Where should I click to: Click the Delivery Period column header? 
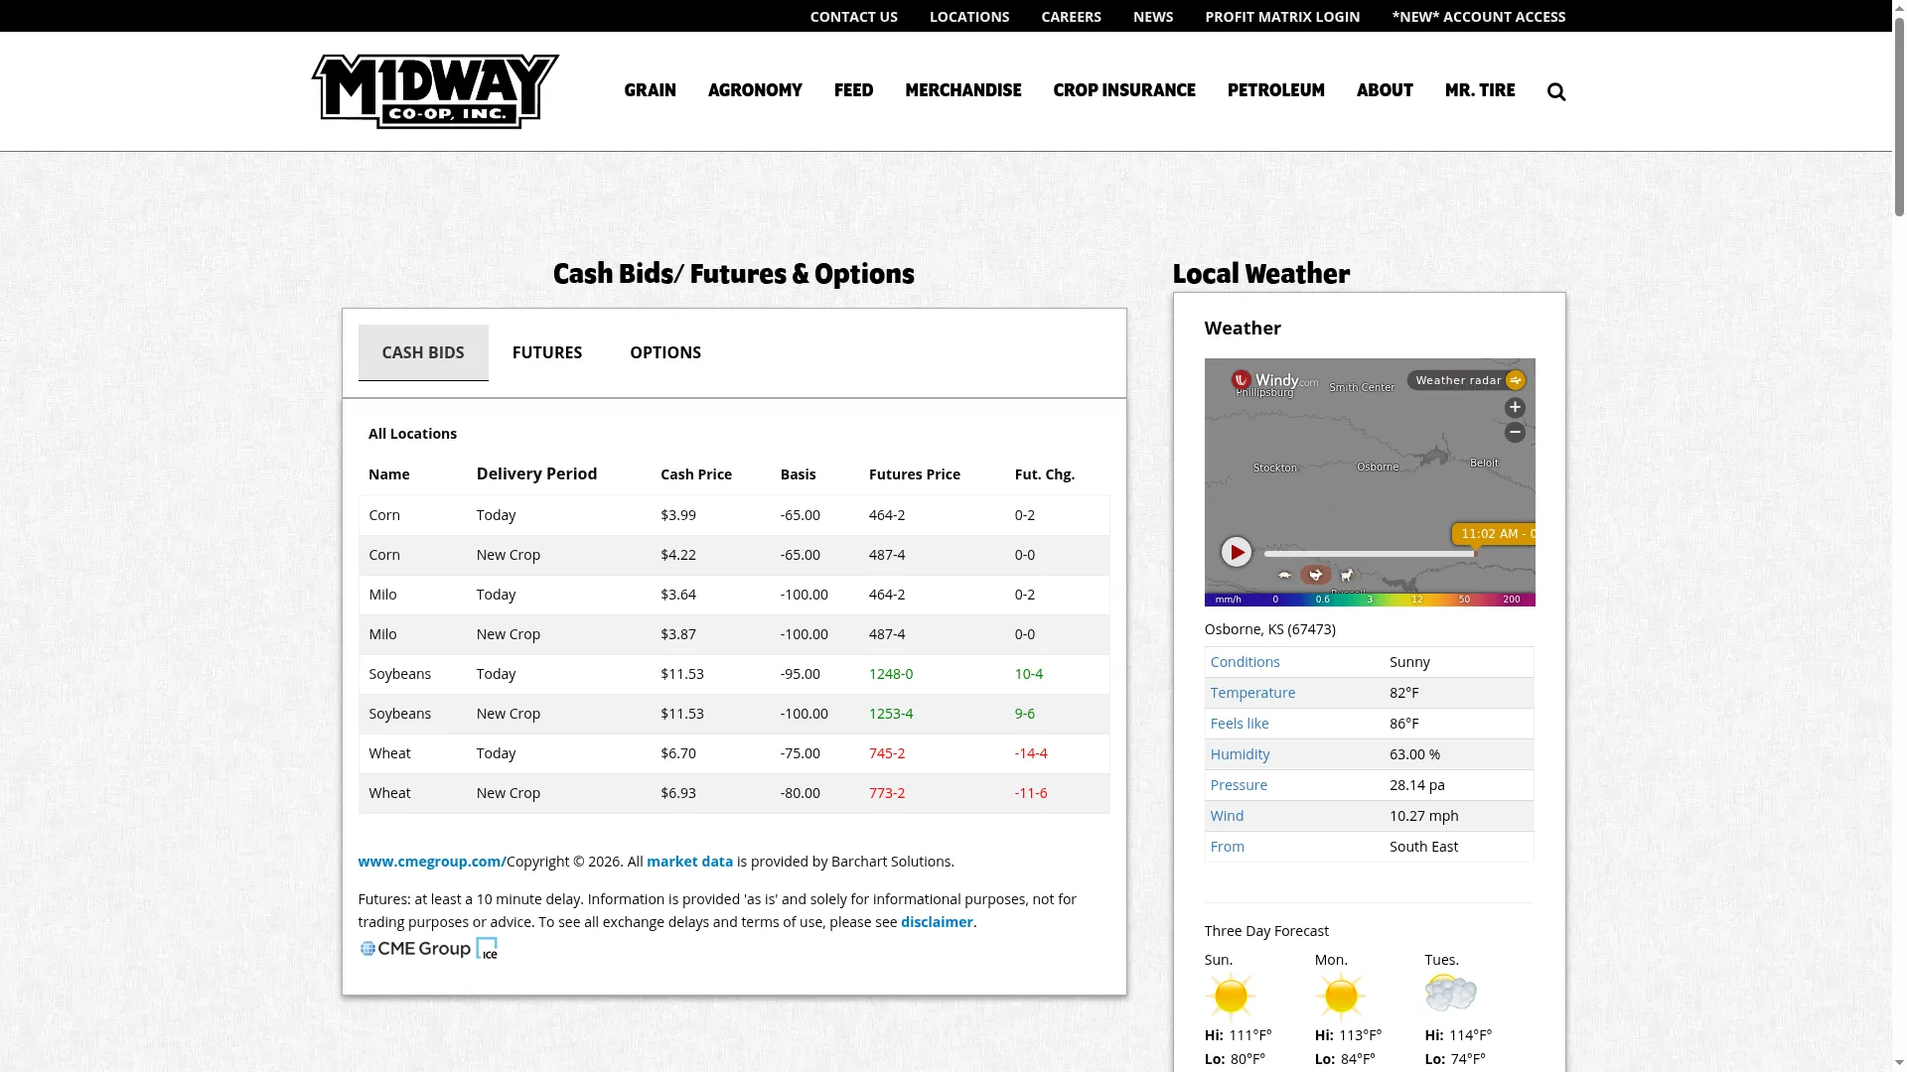(x=536, y=473)
